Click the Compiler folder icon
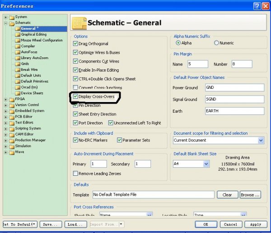The height and width of the screenshot is (233, 271). point(18,46)
